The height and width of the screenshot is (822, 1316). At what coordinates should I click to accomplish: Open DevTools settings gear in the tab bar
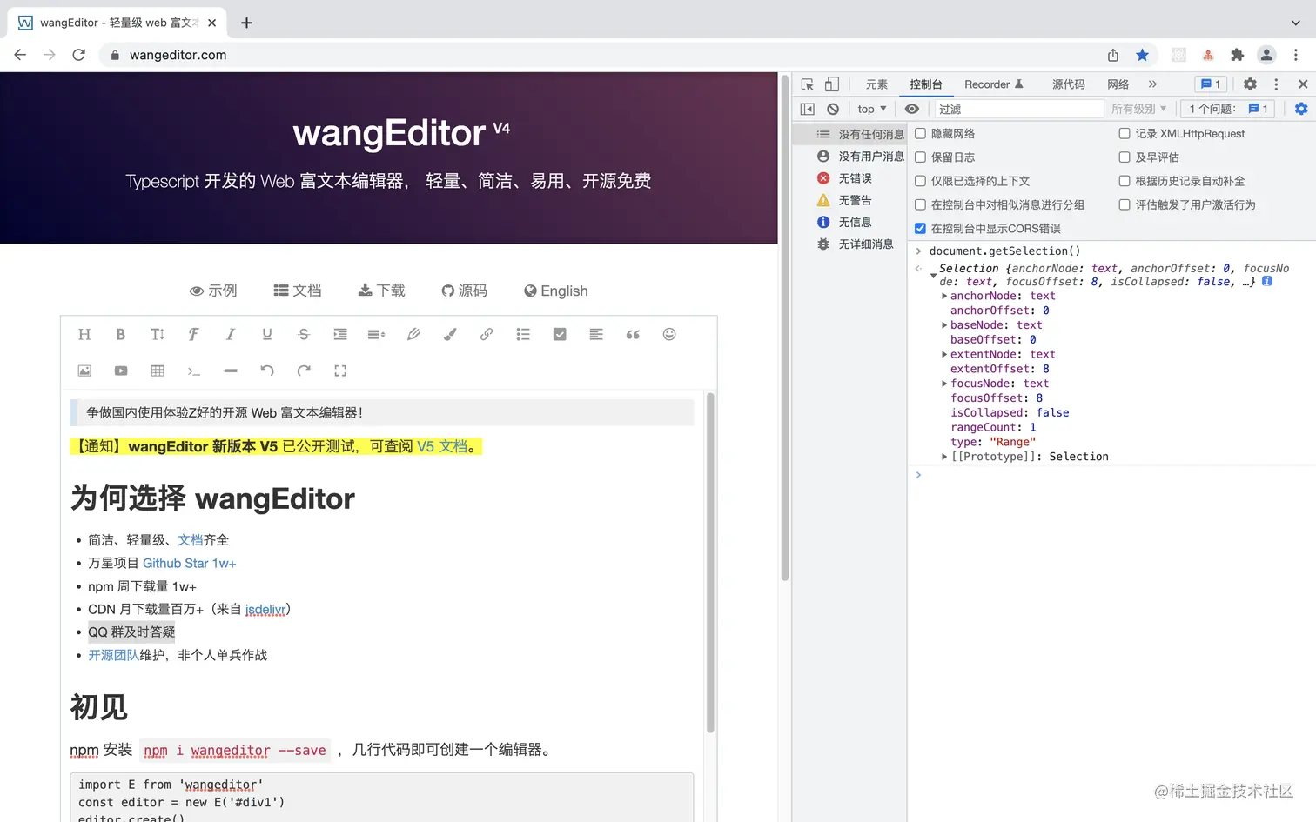[x=1250, y=84]
